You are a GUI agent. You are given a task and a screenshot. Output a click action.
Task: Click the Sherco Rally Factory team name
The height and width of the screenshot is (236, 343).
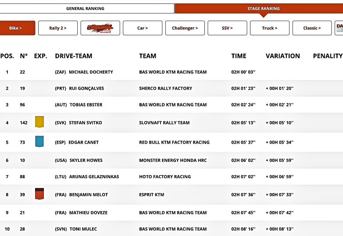(x=165, y=88)
